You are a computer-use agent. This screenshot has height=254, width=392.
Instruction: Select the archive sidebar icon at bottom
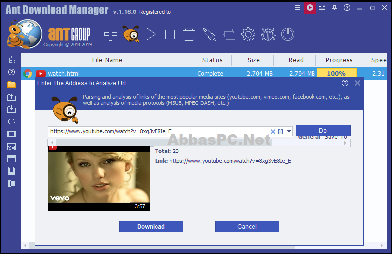(11, 184)
